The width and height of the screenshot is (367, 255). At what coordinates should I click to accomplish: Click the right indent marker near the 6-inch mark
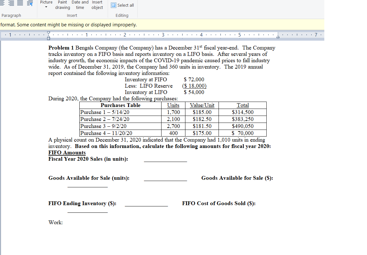[277, 36]
